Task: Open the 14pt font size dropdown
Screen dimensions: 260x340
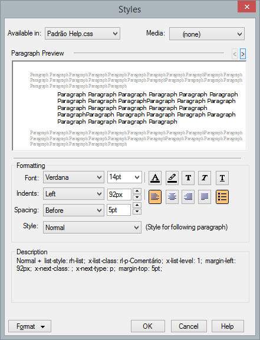Action: click(124, 177)
